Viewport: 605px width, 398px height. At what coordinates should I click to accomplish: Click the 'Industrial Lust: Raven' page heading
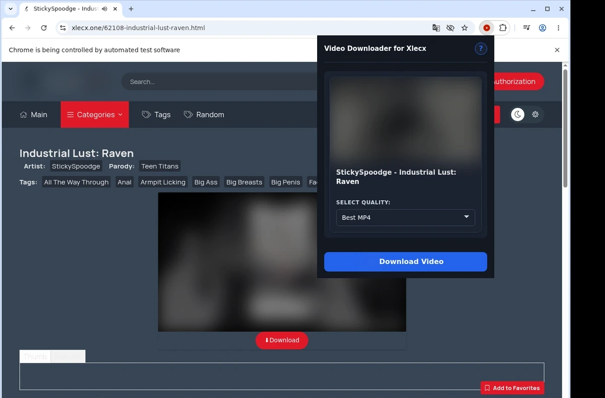77,153
